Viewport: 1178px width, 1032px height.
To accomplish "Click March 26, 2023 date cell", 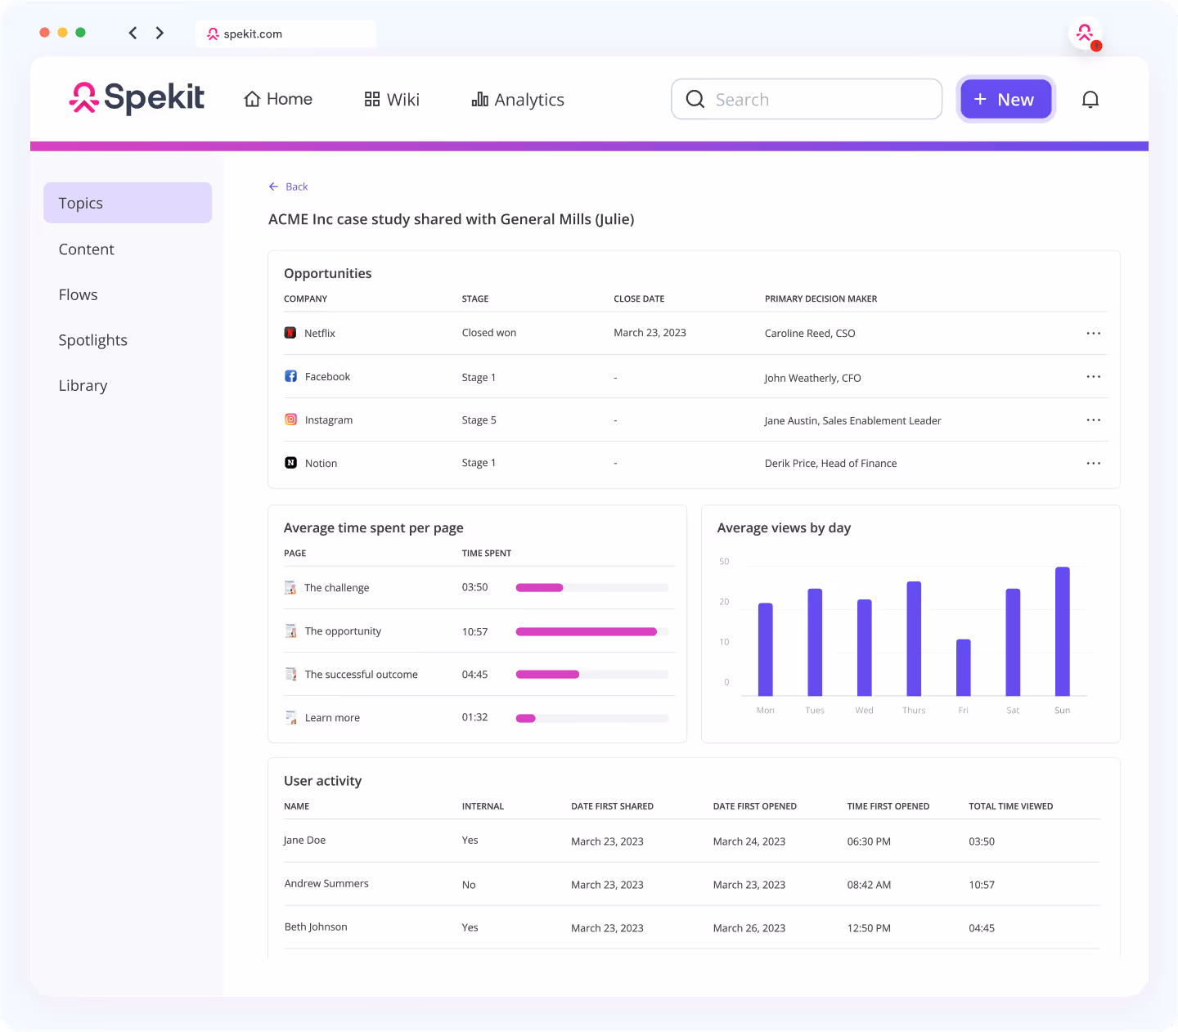I will tap(749, 928).
